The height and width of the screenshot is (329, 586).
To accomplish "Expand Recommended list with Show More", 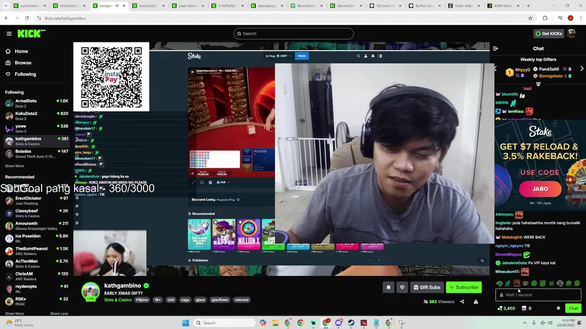I will pyautogui.click(x=14, y=313).
